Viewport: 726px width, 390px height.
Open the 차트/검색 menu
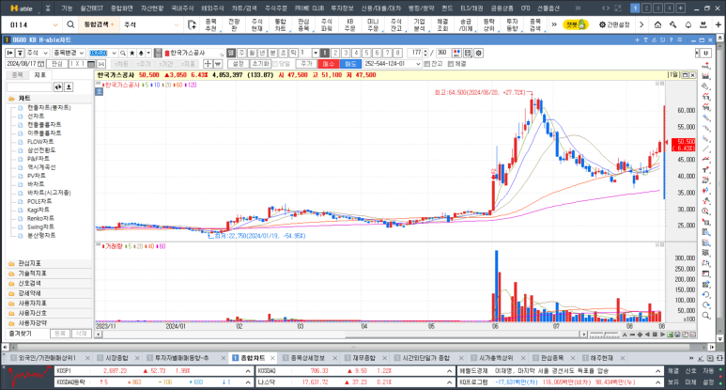coord(244,8)
